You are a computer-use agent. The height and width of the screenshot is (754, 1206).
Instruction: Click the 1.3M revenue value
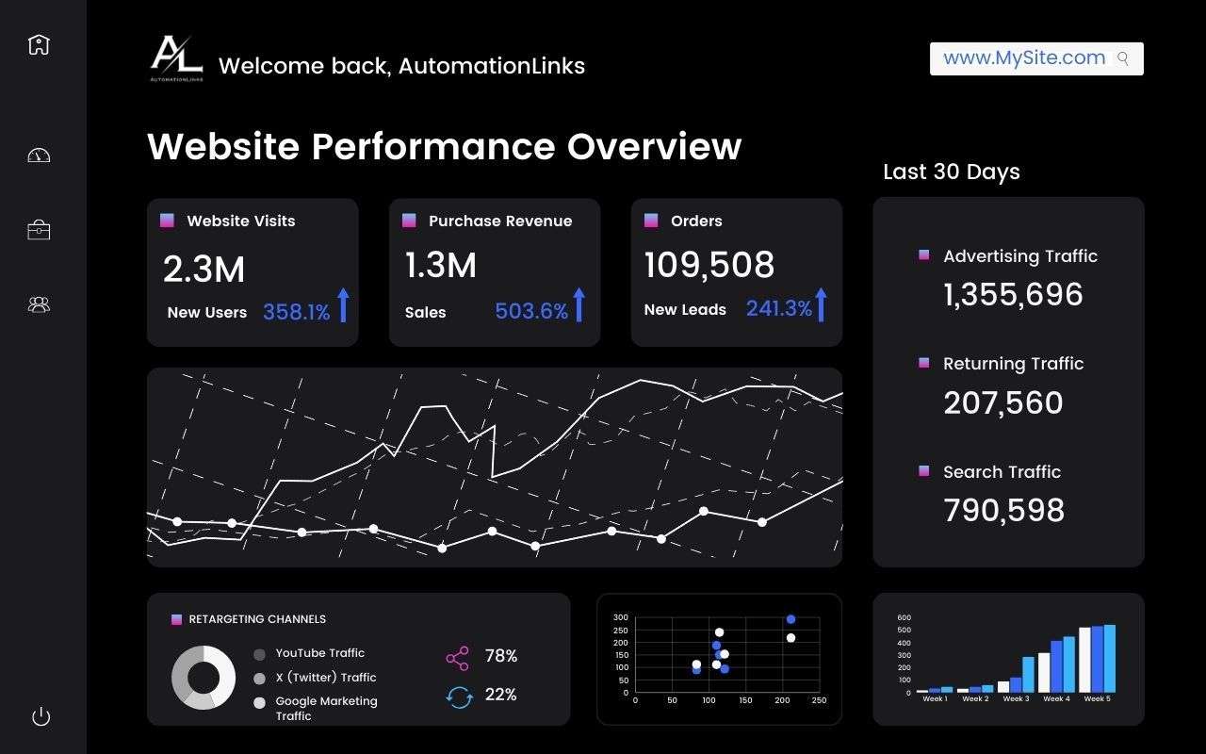click(441, 266)
